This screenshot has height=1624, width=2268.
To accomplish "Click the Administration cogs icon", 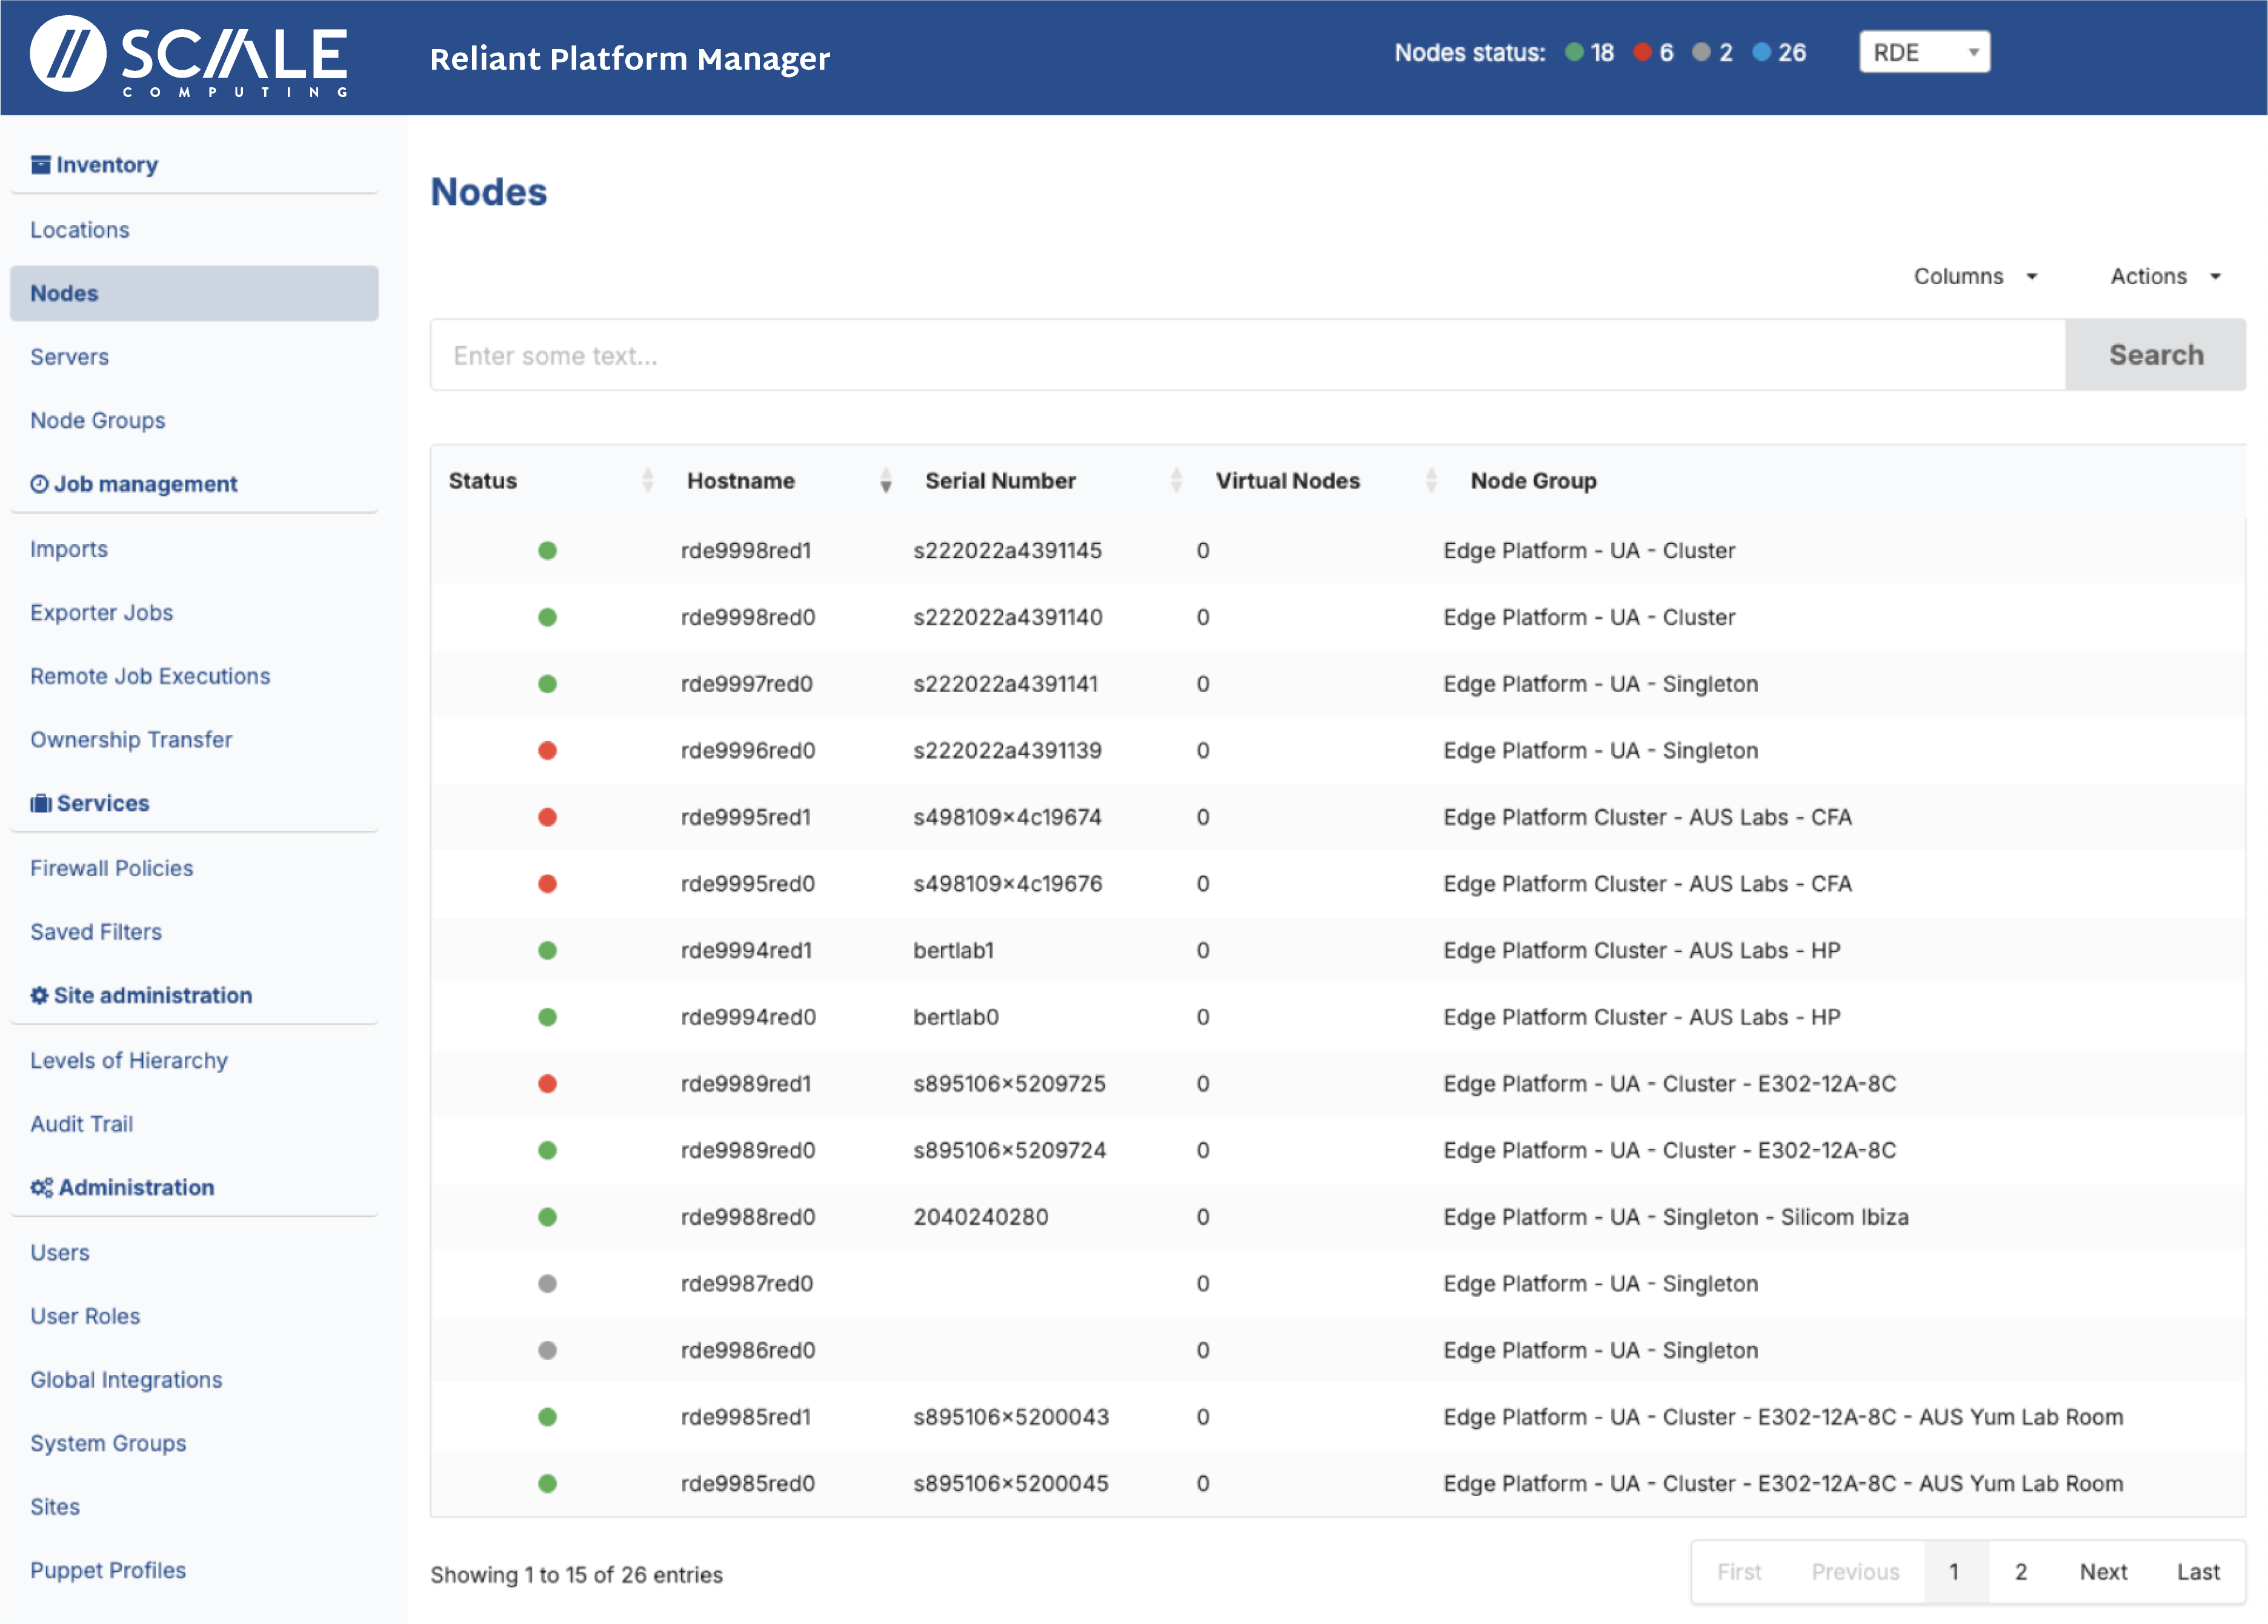I will click(41, 1188).
